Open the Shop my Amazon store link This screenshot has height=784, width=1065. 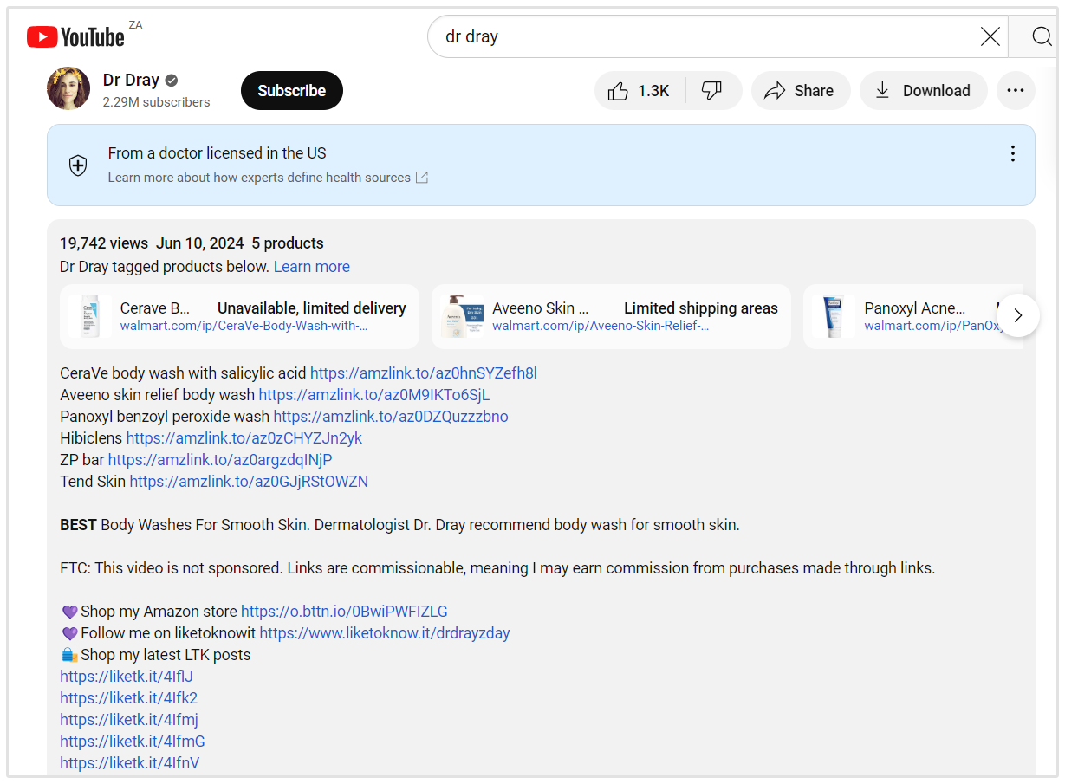(x=344, y=612)
